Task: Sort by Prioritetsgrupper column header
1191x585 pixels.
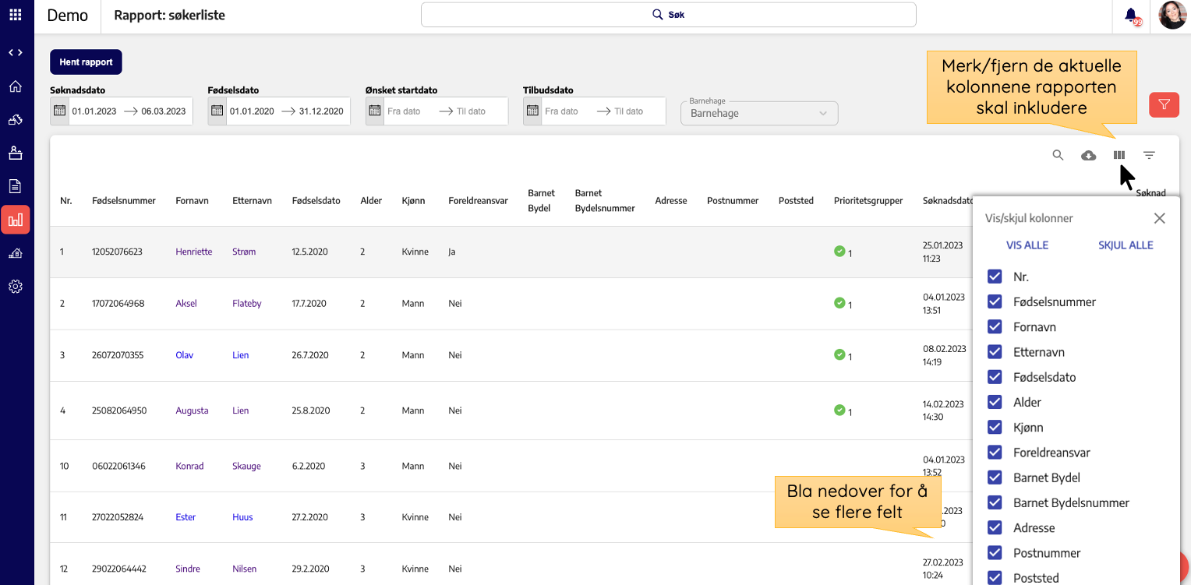Action: click(868, 200)
